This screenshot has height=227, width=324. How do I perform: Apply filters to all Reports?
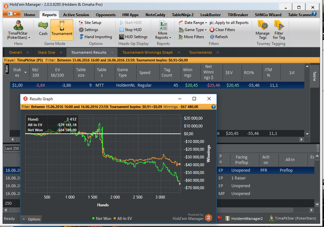coord(229,23)
